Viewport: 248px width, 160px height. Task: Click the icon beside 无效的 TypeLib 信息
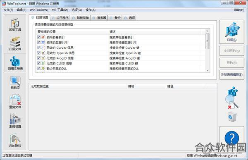click(x=43, y=53)
